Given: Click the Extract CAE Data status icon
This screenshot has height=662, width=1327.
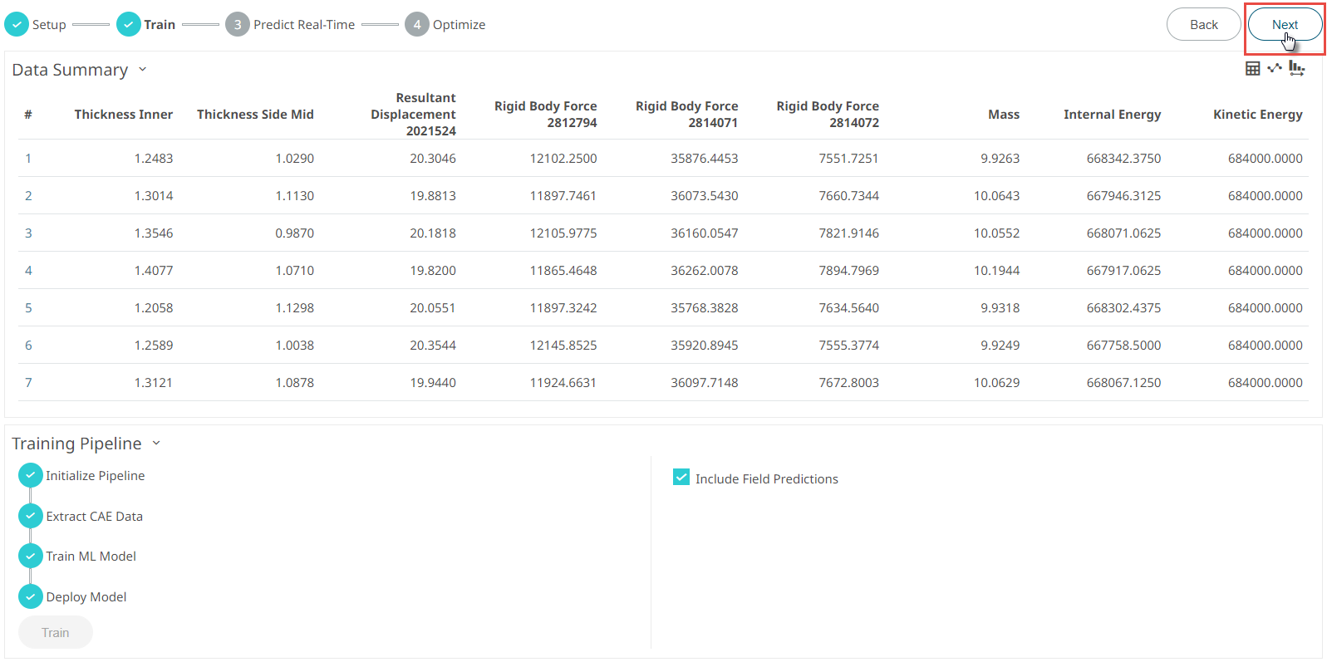Looking at the screenshot, I should coord(31,516).
